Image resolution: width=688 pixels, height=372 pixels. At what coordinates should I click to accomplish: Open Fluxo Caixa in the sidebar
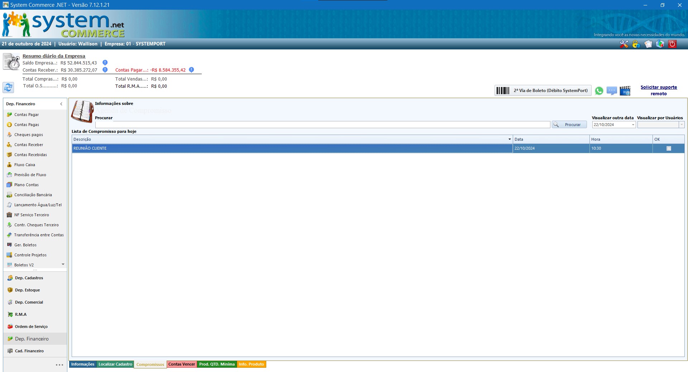[x=25, y=165]
